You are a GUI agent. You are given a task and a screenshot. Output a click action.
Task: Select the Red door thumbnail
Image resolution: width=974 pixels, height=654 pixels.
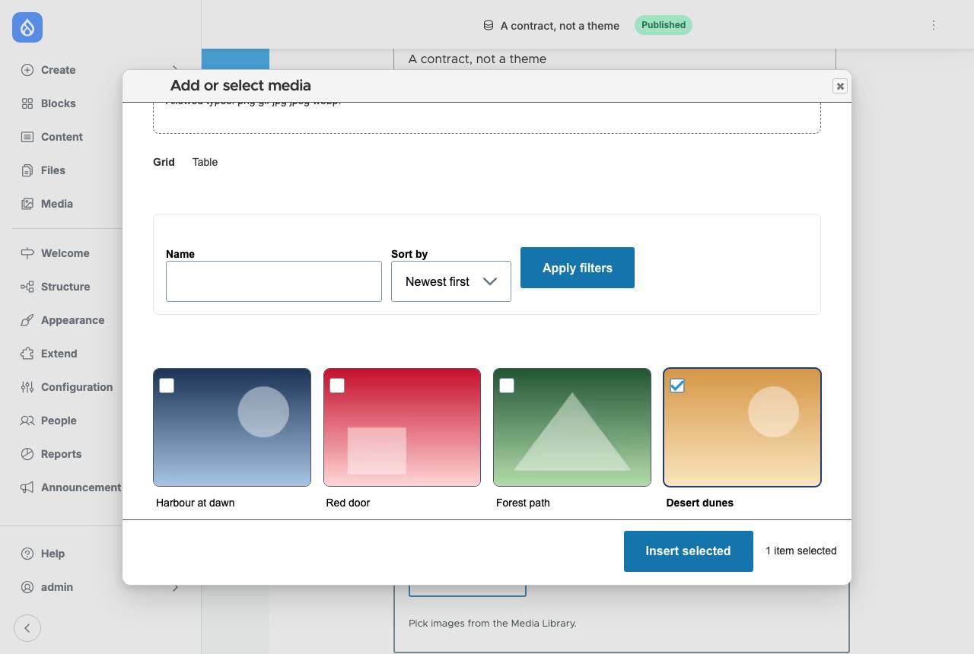pyautogui.click(x=402, y=427)
